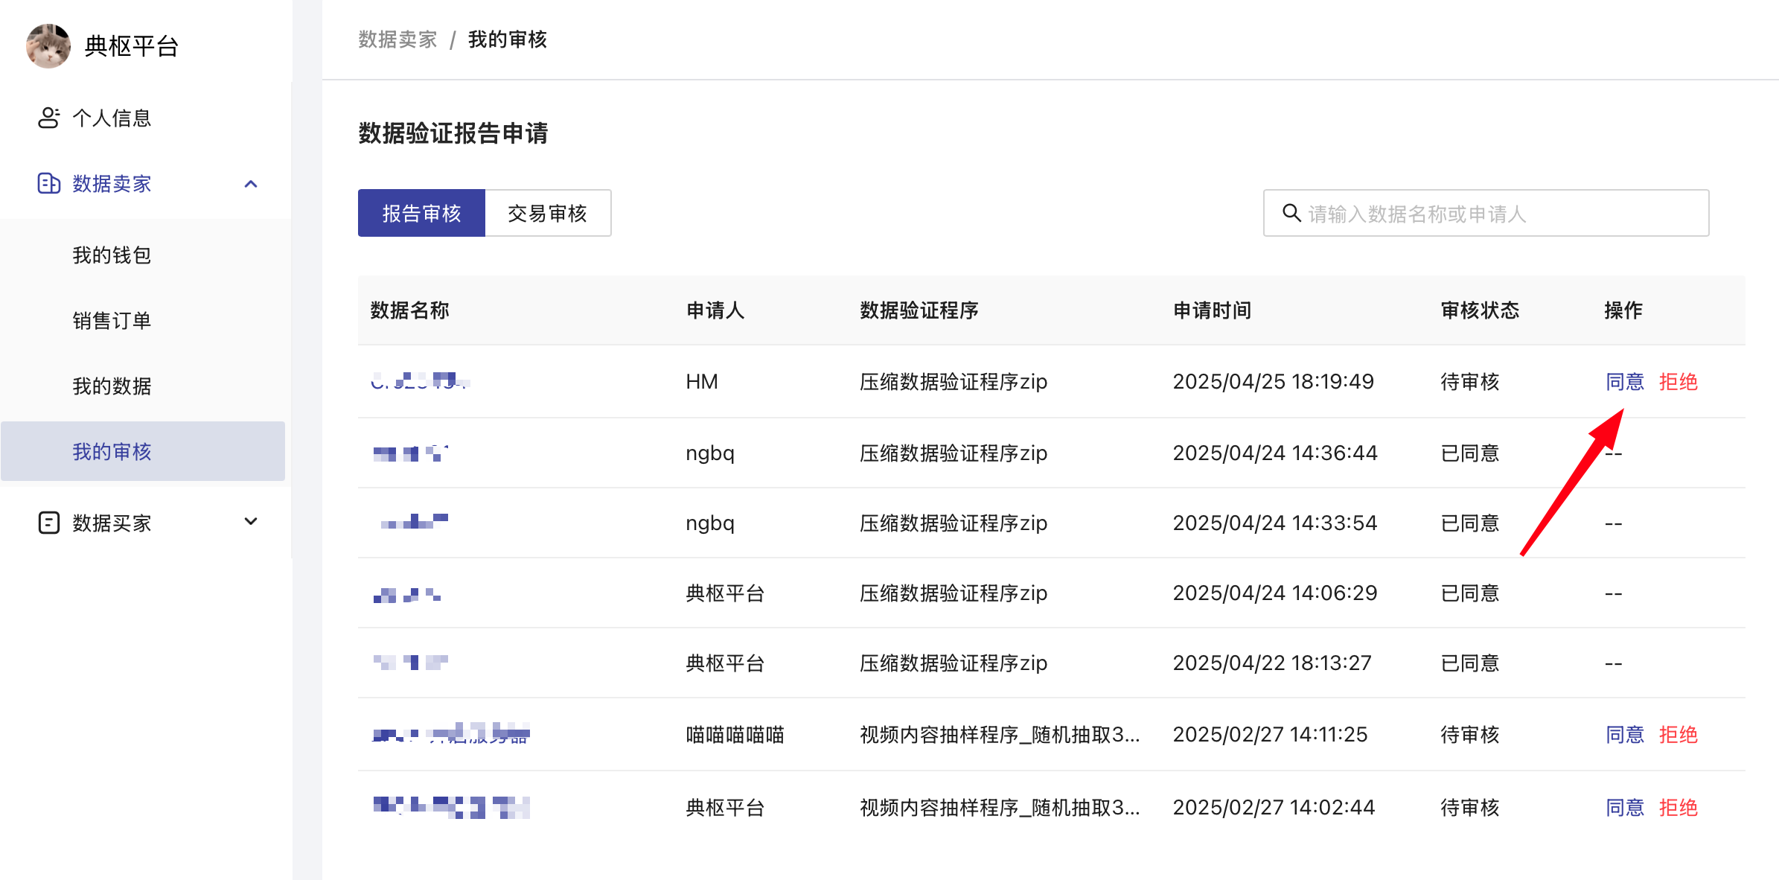Open data name link in 14:02:44 row
The height and width of the screenshot is (880, 1779).
click(451, 807)
